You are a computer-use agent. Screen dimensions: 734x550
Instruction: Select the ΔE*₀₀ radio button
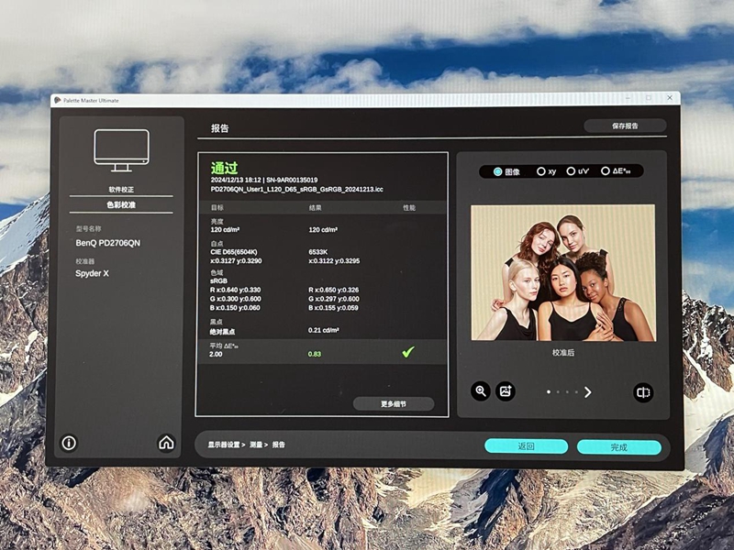coord(606,171)
